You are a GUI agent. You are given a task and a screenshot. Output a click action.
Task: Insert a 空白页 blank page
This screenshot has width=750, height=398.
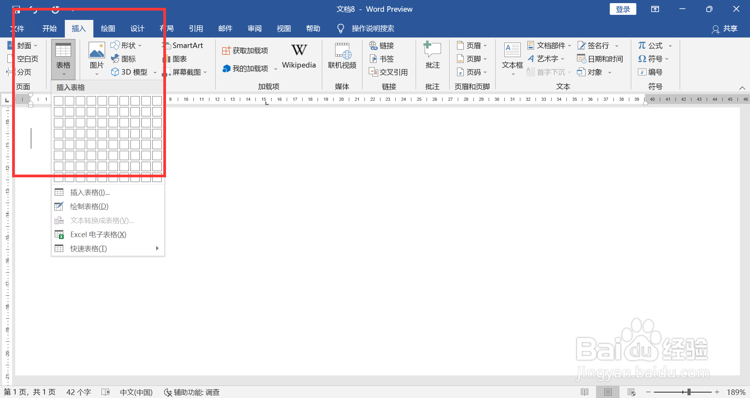point(23,59)
